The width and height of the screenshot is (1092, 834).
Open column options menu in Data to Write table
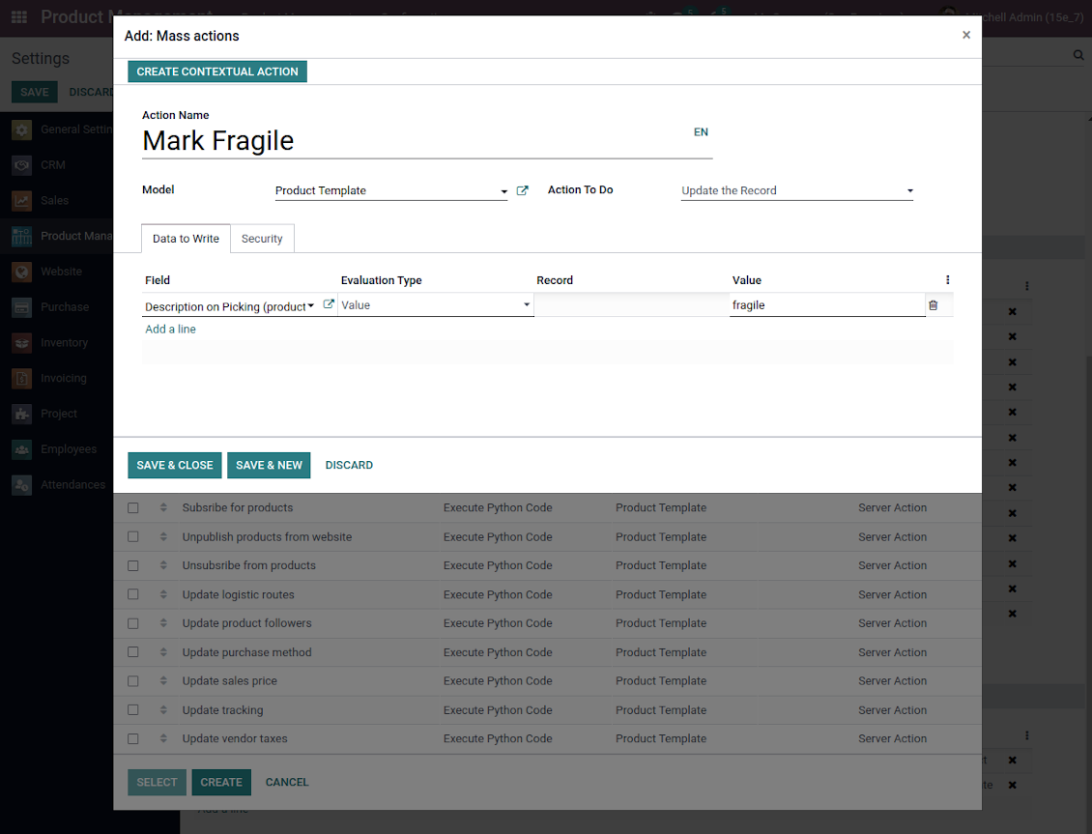tap(947, 280)
